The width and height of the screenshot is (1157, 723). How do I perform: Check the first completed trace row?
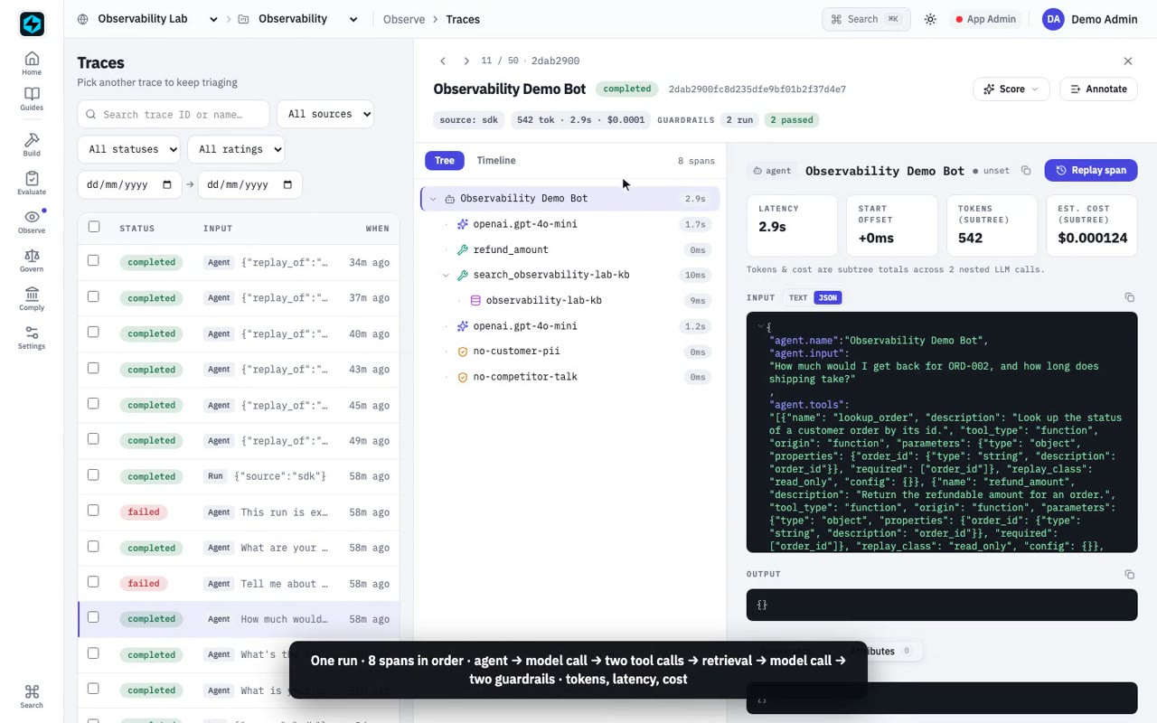pos(93,261)
